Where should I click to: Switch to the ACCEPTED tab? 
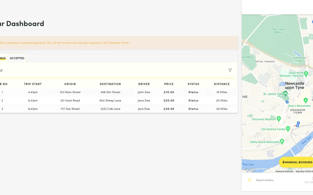pos(17,58)
